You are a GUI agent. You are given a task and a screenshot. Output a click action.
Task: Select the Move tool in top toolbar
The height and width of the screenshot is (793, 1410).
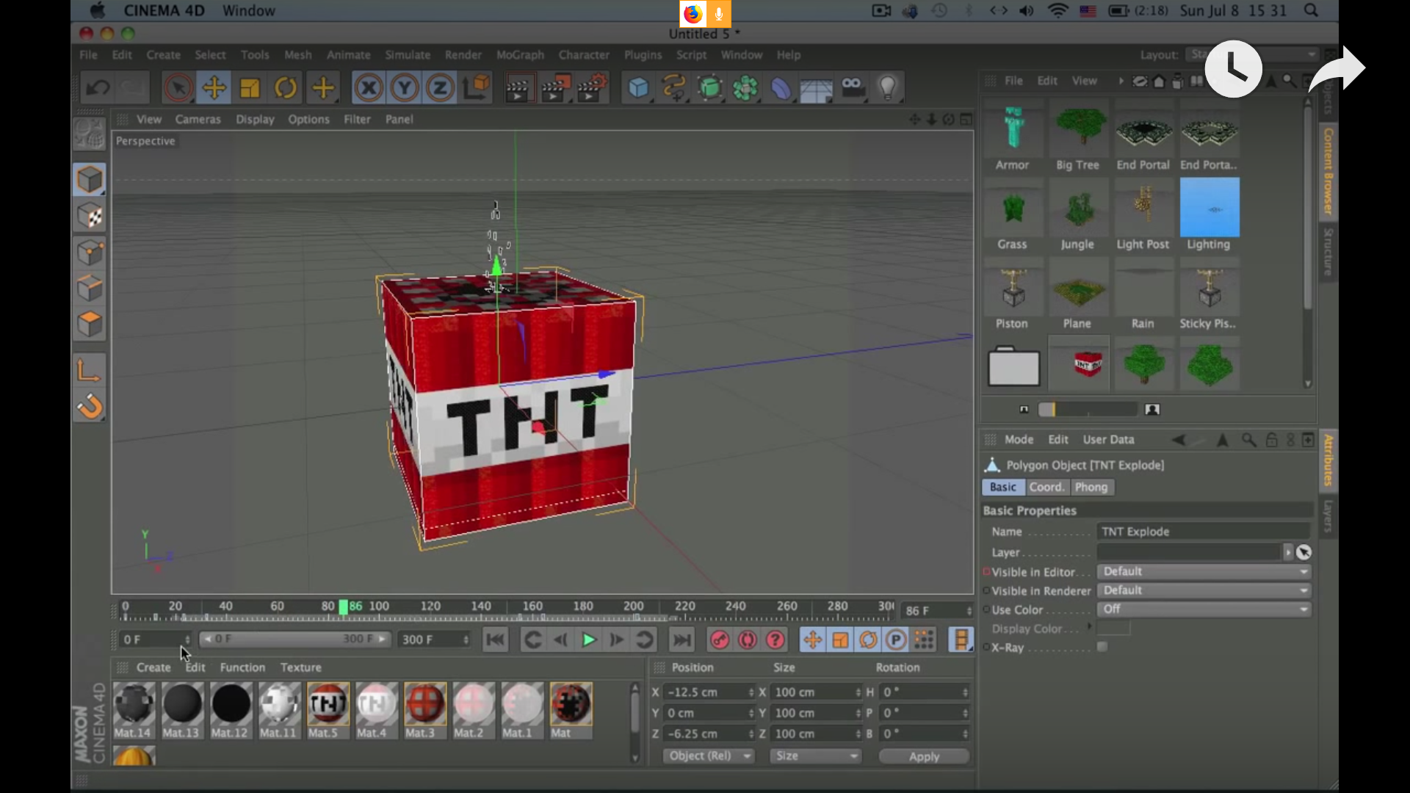pos(214,88)
